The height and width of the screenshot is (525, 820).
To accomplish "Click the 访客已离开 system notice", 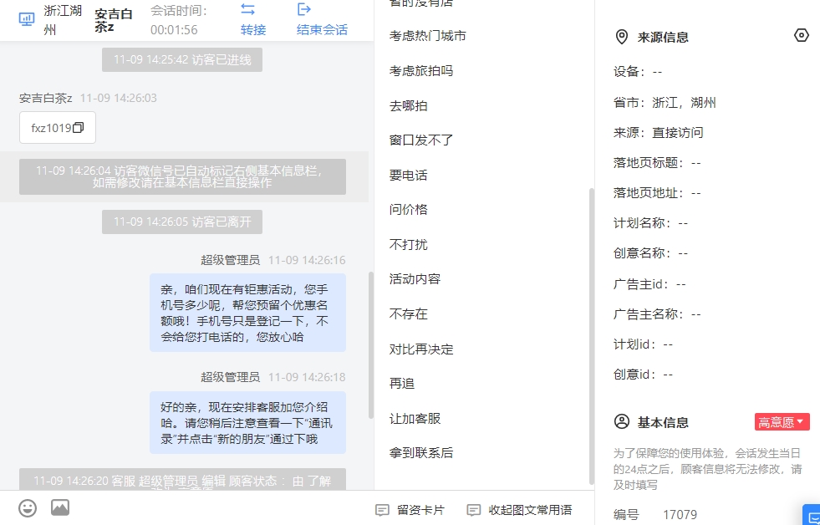I will pos(182,222).
